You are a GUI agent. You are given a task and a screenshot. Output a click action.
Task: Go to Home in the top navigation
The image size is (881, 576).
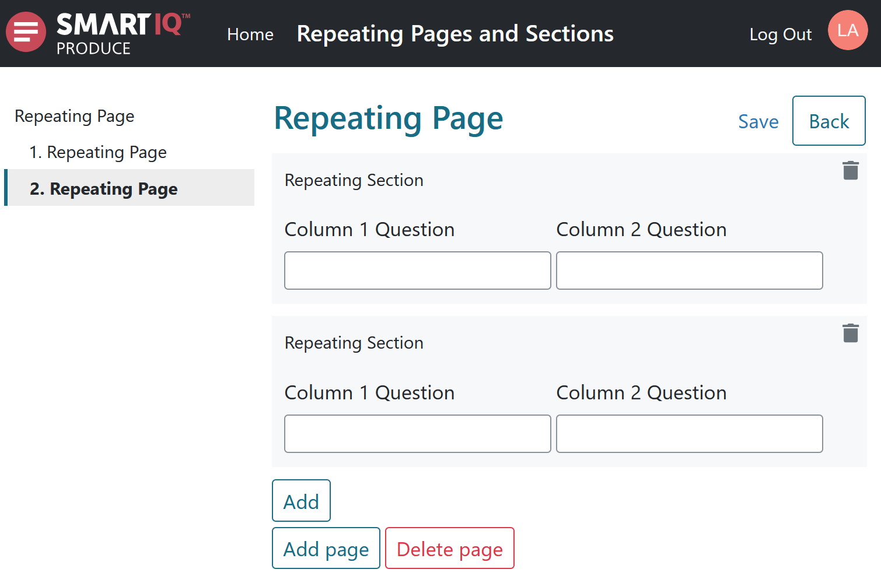(x=250, y=34)
